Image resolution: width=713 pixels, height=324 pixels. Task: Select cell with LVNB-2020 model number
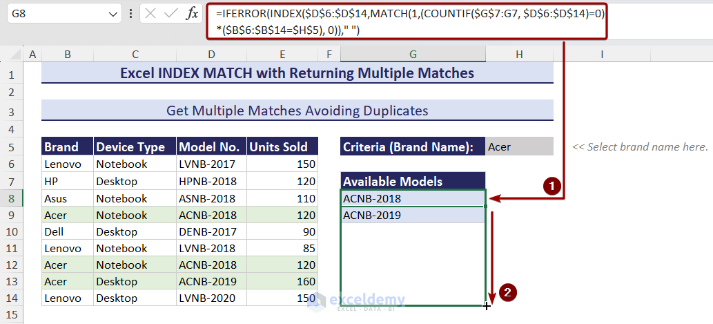coord(211,298)
